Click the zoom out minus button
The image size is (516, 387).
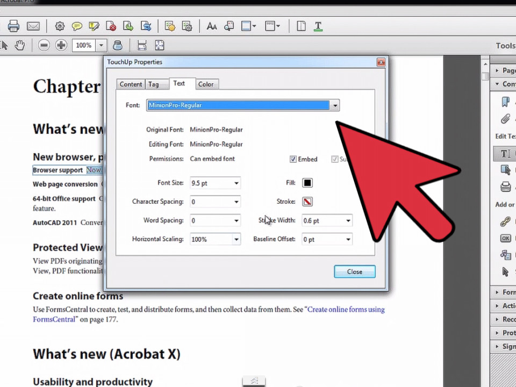(x=44, y=46)
